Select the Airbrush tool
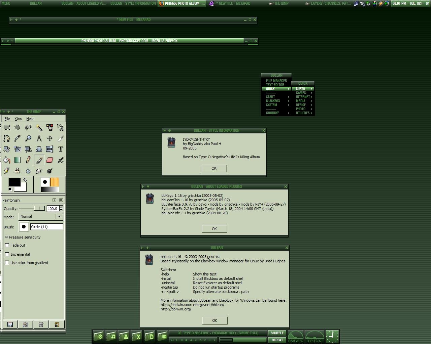 coord(61,160)
